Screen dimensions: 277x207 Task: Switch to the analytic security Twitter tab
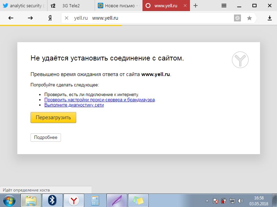pyautogui.click(x=24, y=6)
